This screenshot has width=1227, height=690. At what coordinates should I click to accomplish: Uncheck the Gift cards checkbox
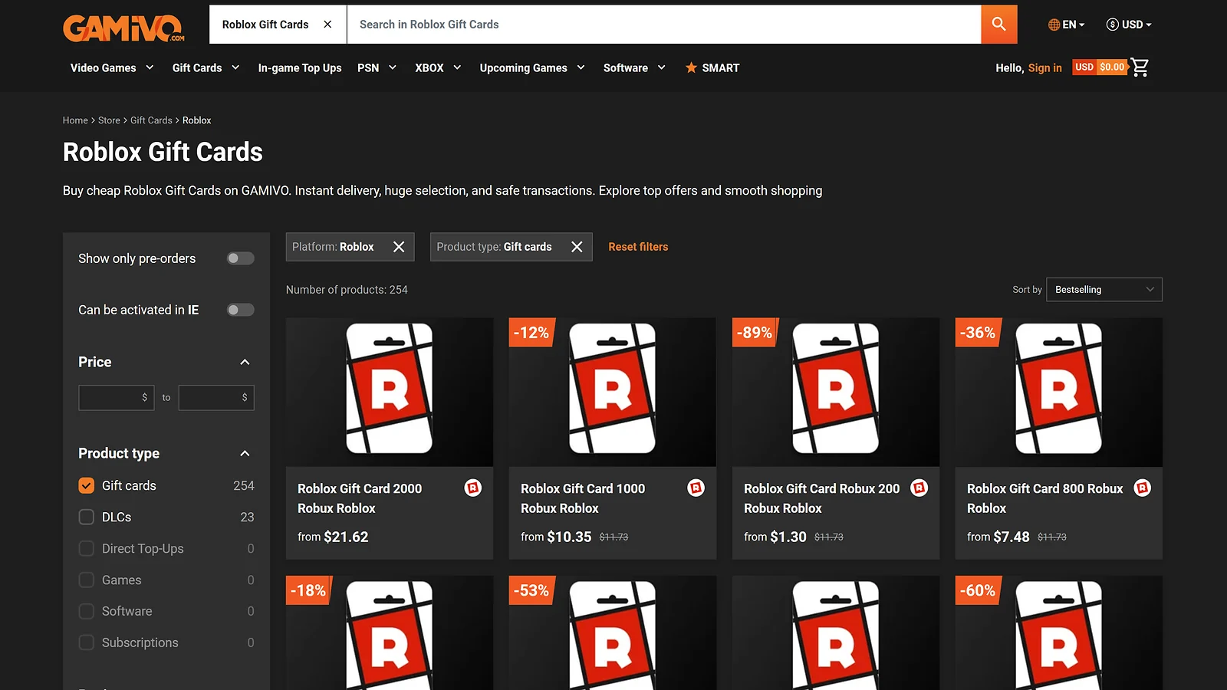coord(87,486)
